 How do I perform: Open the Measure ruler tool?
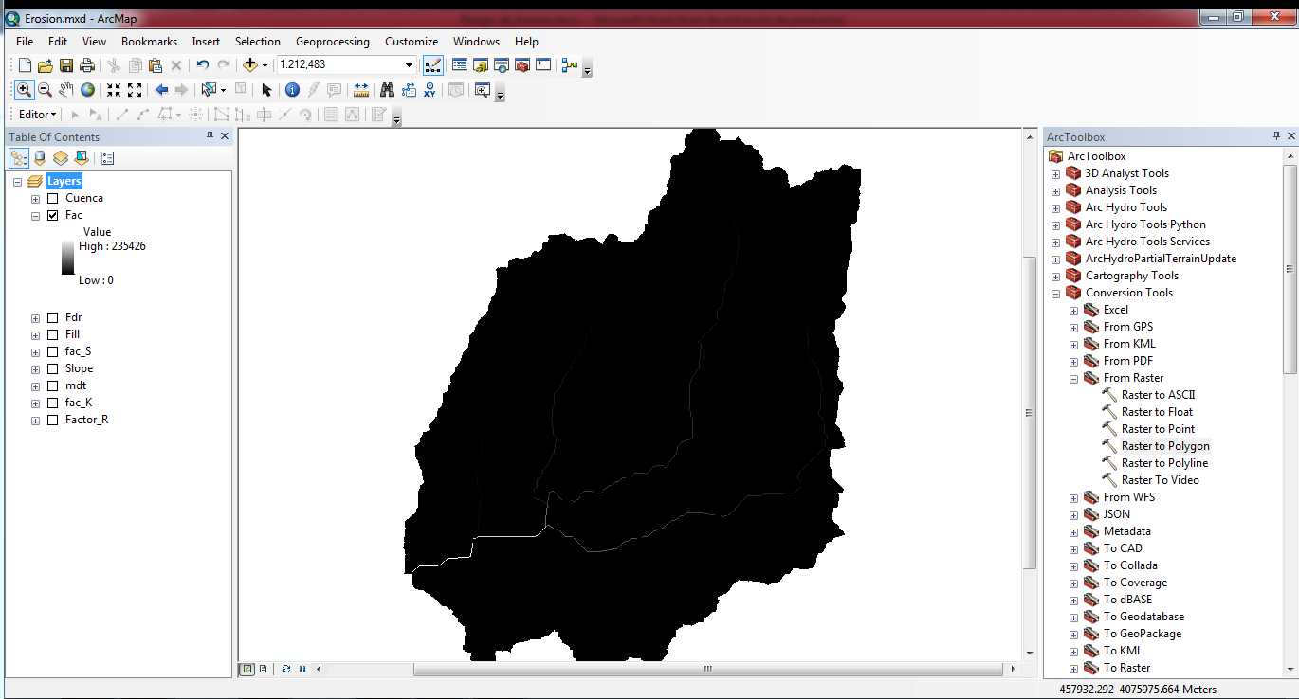click(x=361, y=90)
